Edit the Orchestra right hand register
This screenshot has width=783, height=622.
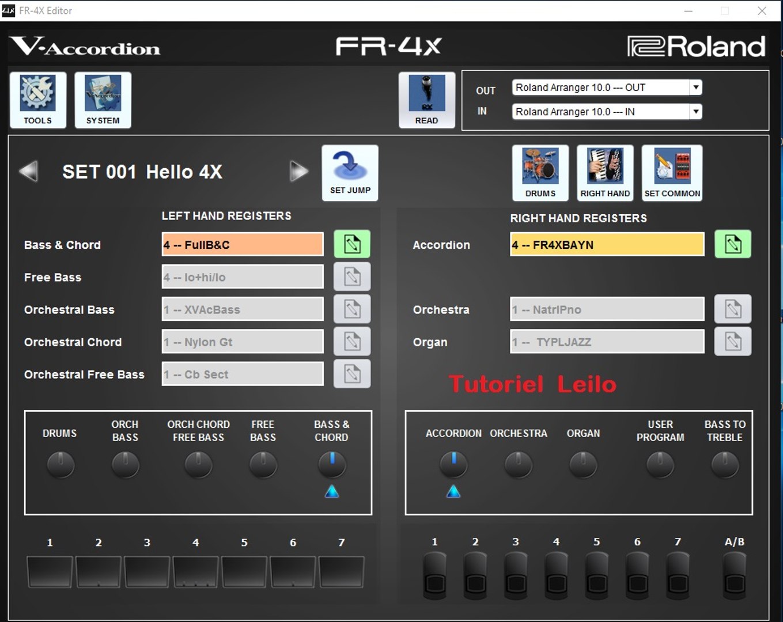click(733, 309)
